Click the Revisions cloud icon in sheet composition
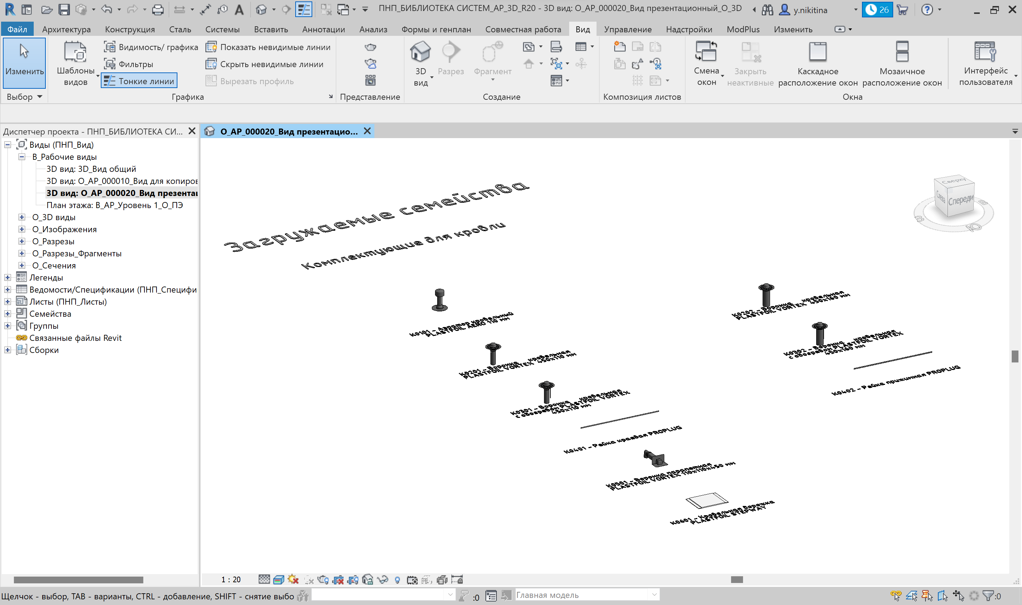This screenshot has height=605, width=1022. point(637,64)
